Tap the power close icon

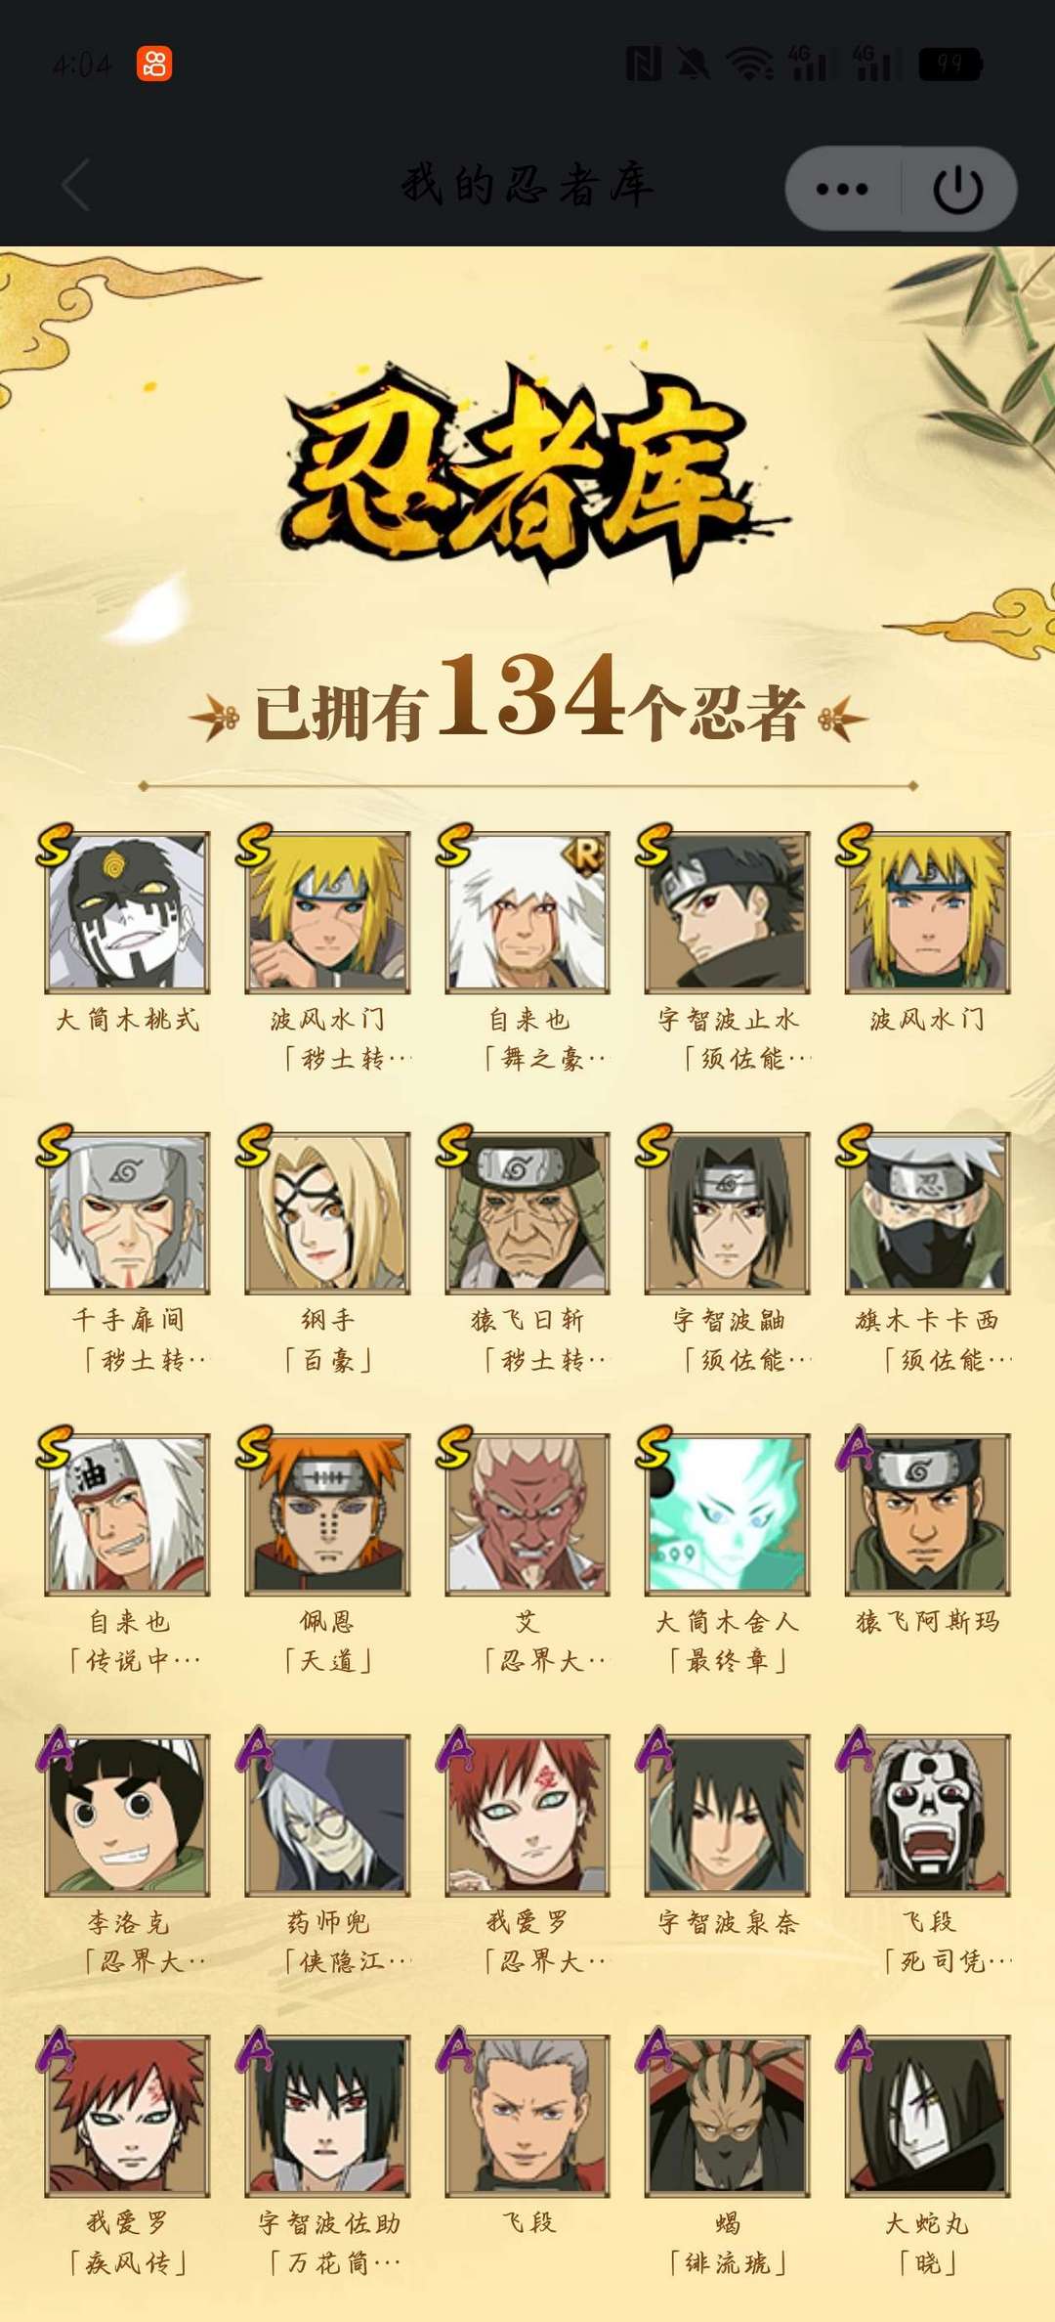(958, 189)
